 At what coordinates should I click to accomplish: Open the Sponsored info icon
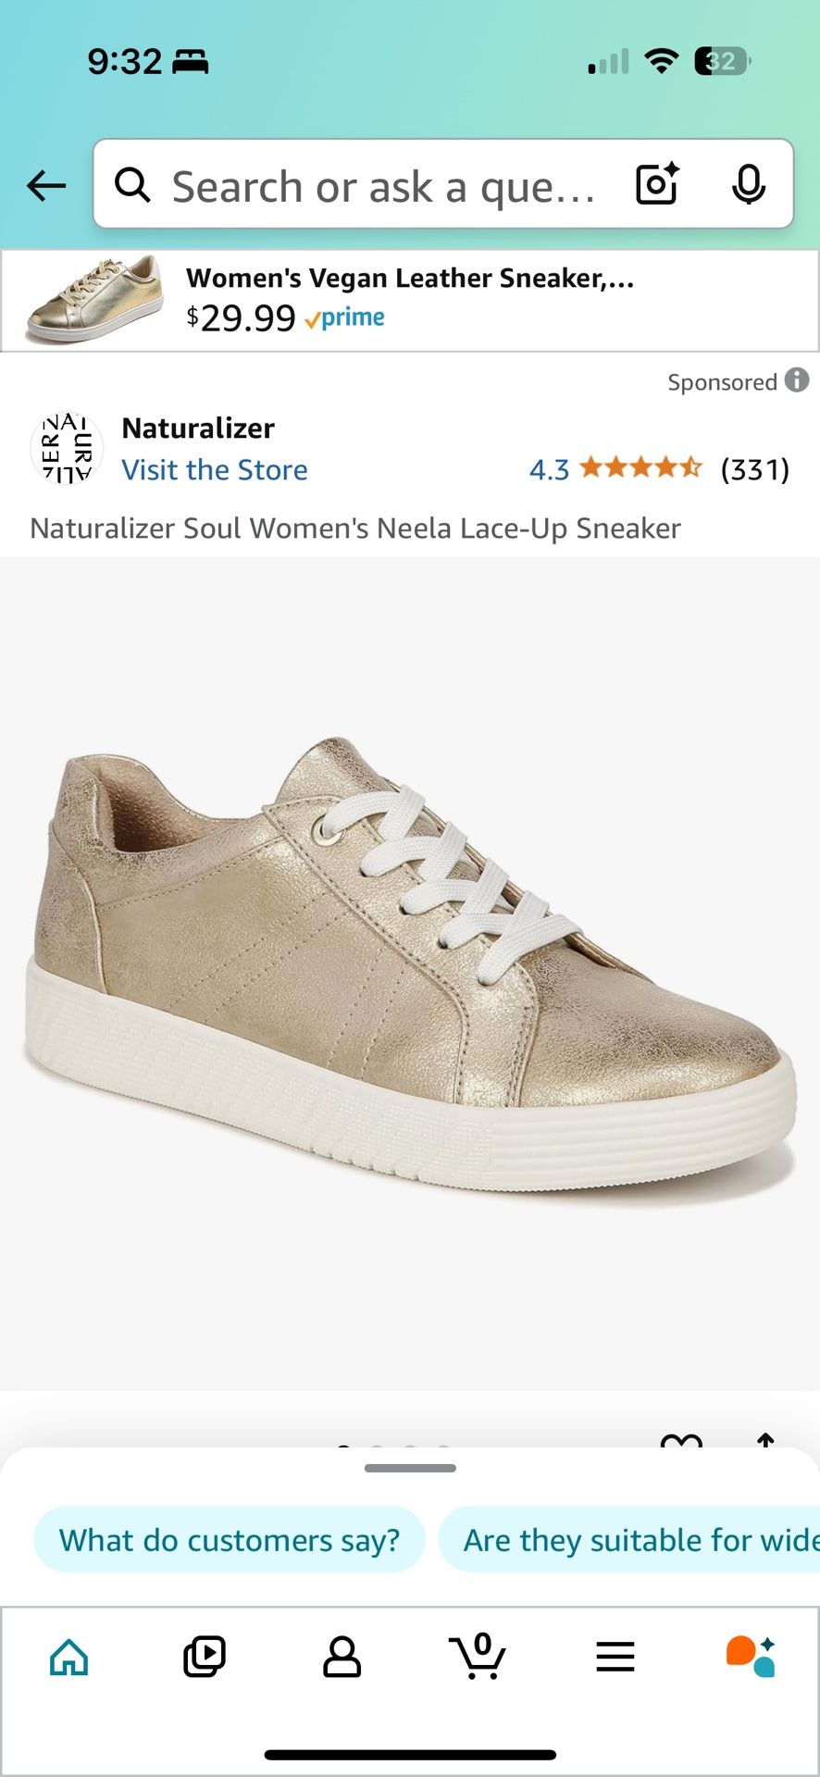pos(797,380)
